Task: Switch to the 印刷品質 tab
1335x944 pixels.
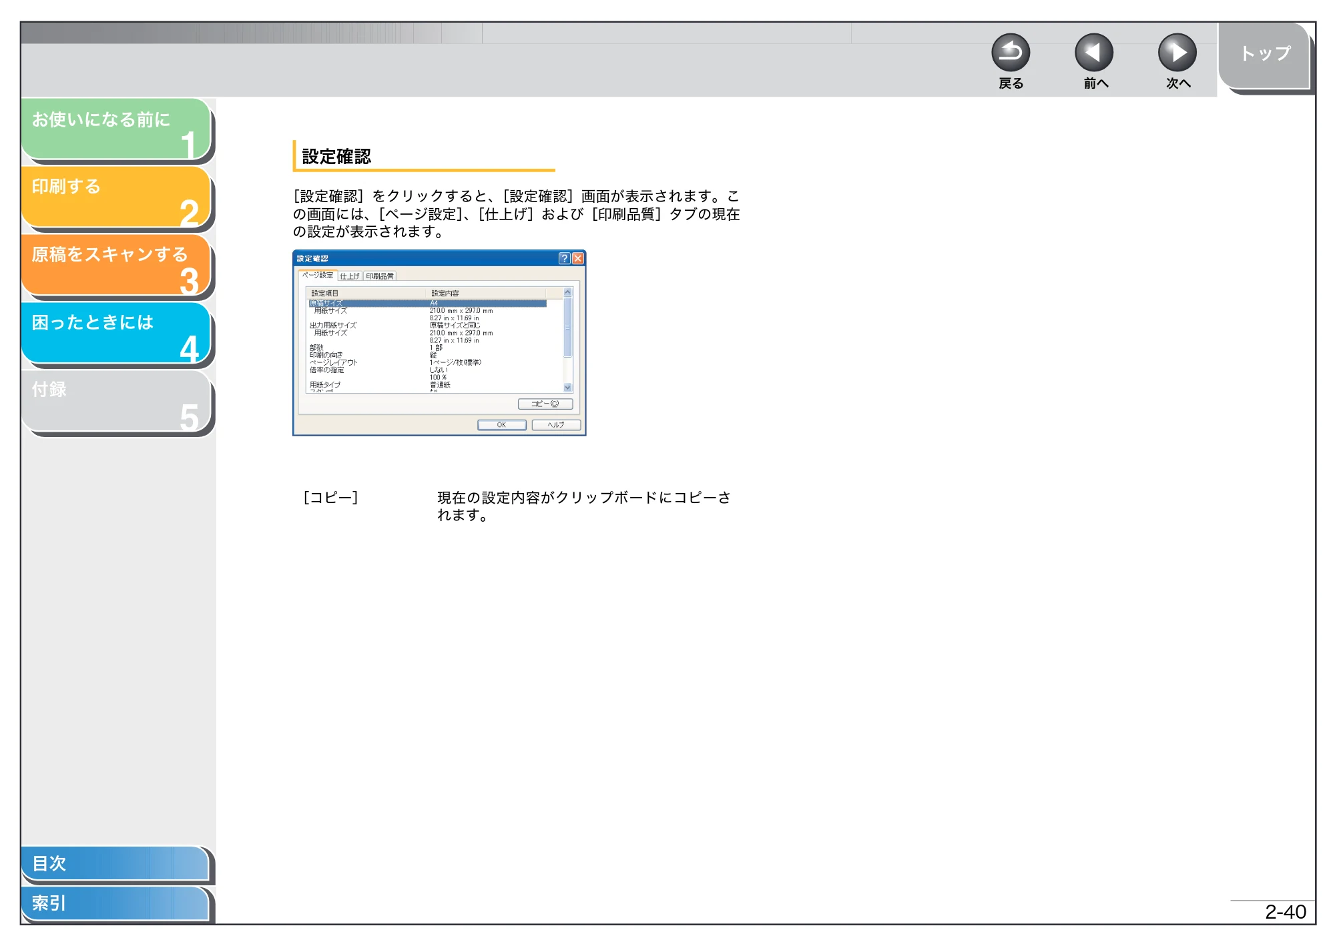Action: [380, 276]
